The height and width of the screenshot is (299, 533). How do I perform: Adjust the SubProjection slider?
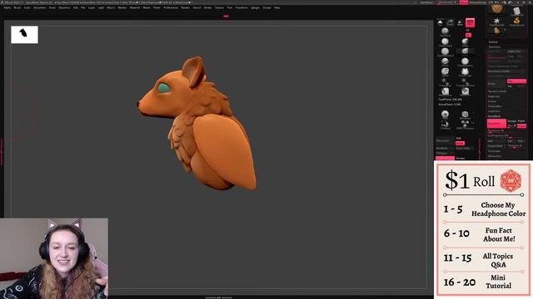tap(507, 136)
